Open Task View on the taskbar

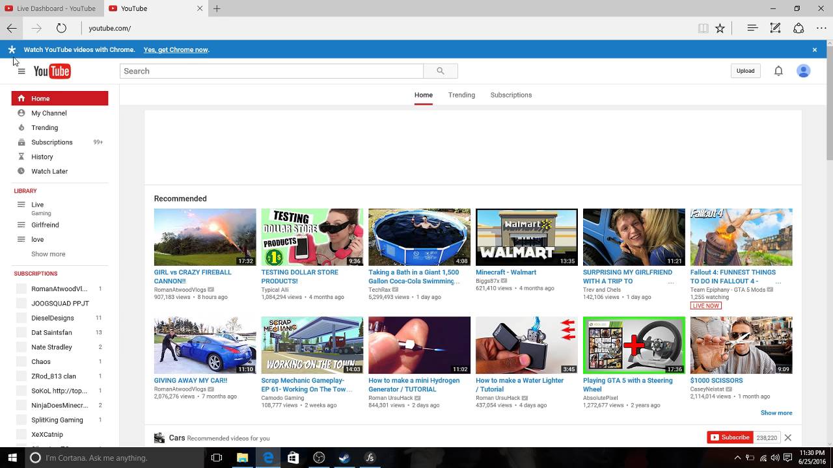point(217,458)
